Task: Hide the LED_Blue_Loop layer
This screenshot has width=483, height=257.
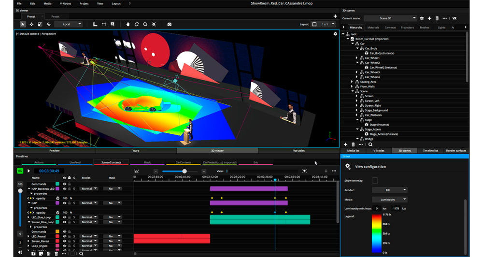Action: click(64, 217)
